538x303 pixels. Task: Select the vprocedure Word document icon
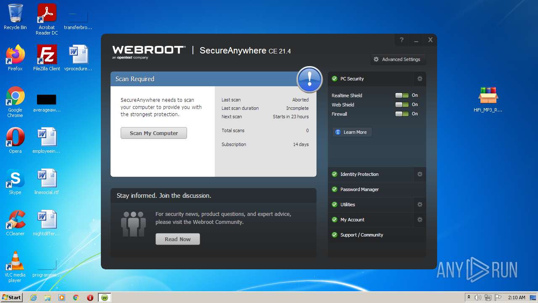pyautogui.click(x=78, y=58)
